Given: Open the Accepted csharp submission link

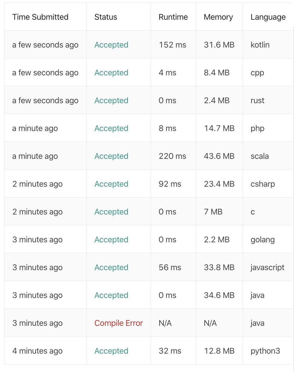Looking at the screenshot, I should coord(111,184).
